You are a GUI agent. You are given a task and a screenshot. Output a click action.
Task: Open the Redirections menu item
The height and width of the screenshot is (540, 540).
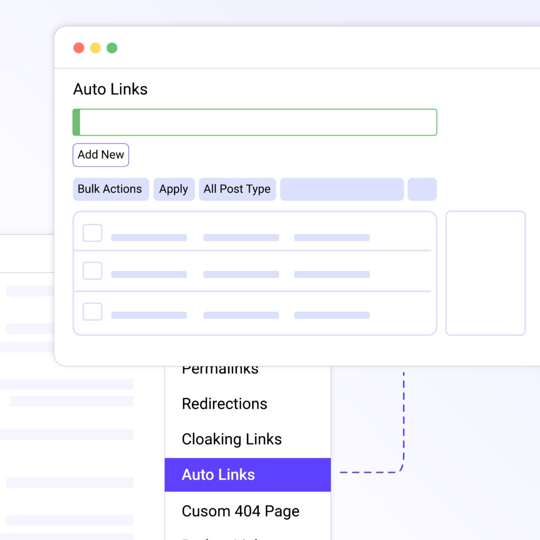(x=225, y=404)
